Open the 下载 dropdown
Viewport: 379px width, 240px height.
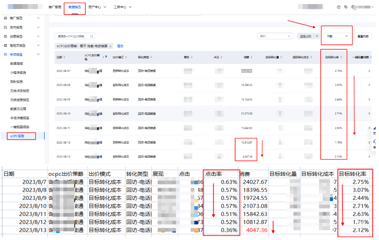336,36
